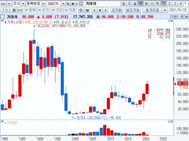The width and height of the screenshot is (189, 141).
Task: Restore the price chart panel icon
Action: [x=169, y=21]
